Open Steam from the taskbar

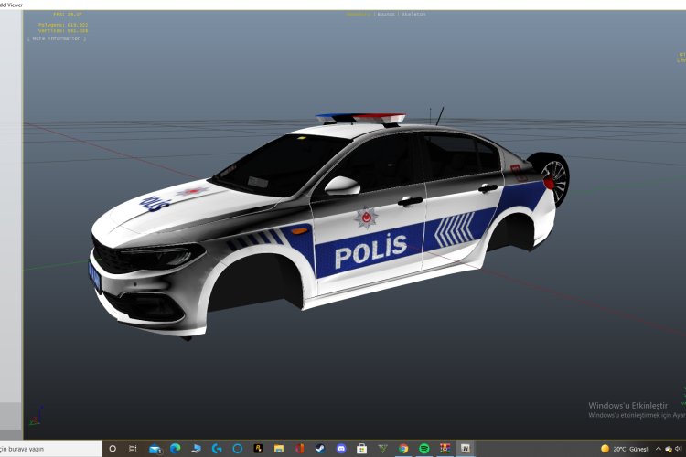320,449
